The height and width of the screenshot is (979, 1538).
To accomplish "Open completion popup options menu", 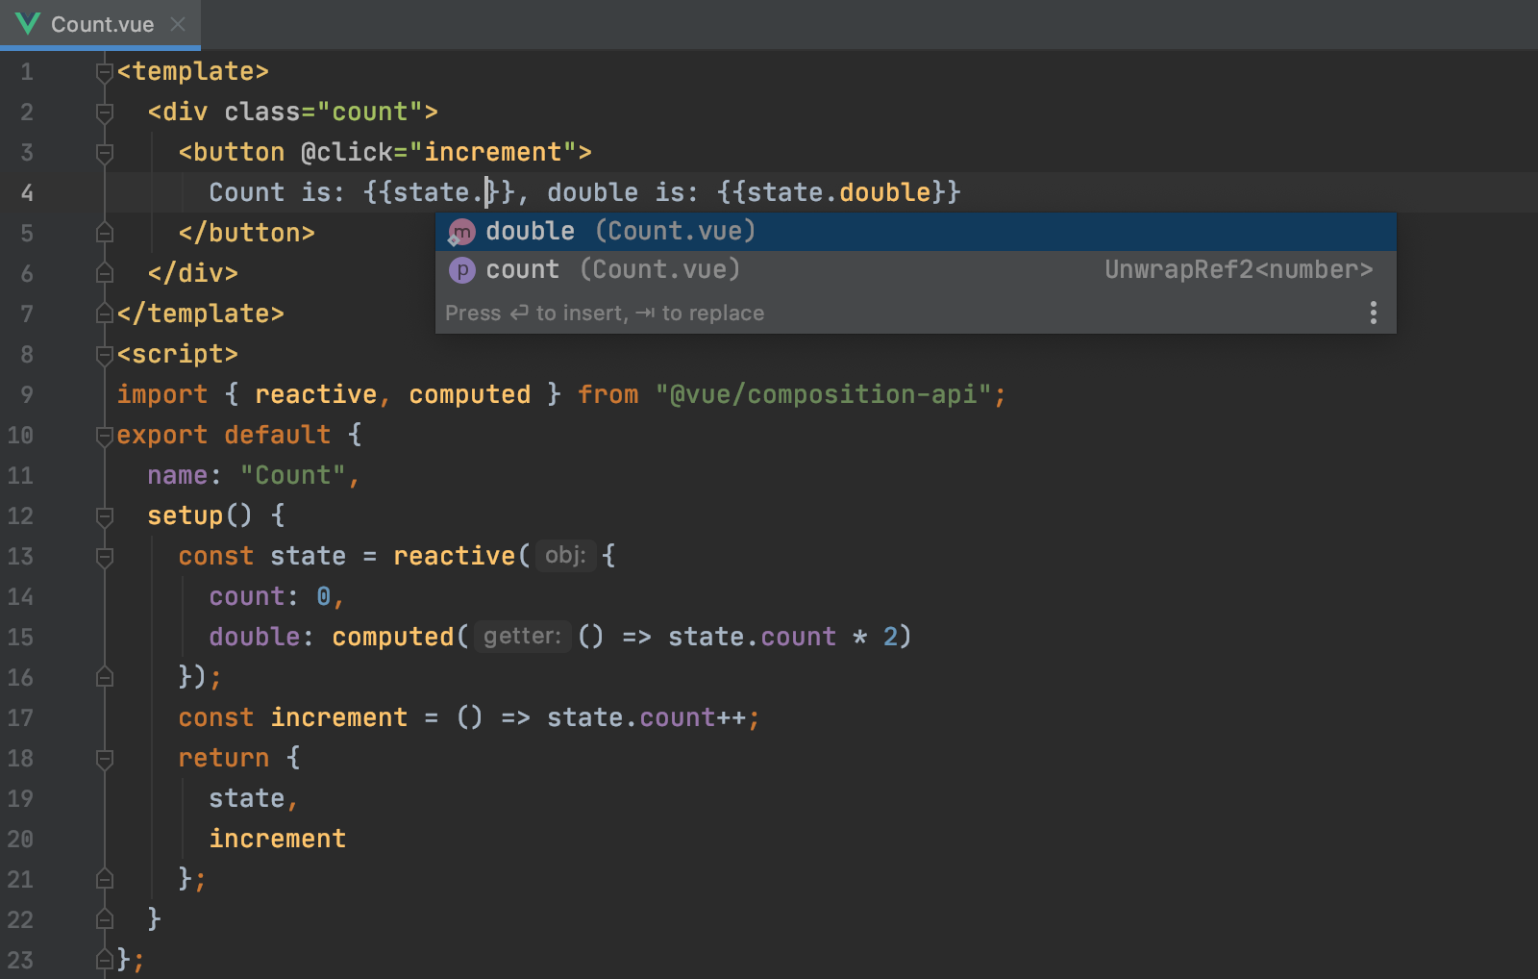I will 1373,313.
